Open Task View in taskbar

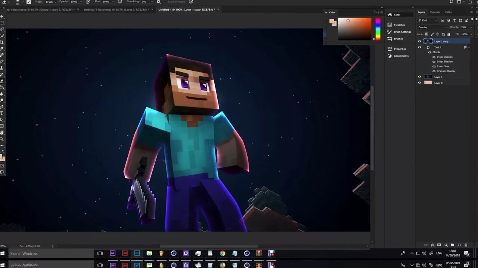click(x=100, y=253)
